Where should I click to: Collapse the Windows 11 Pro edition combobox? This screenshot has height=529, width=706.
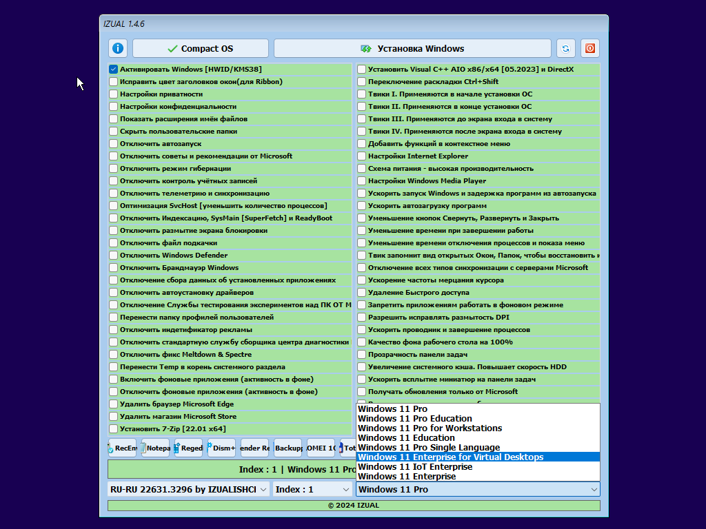point(478,490)
